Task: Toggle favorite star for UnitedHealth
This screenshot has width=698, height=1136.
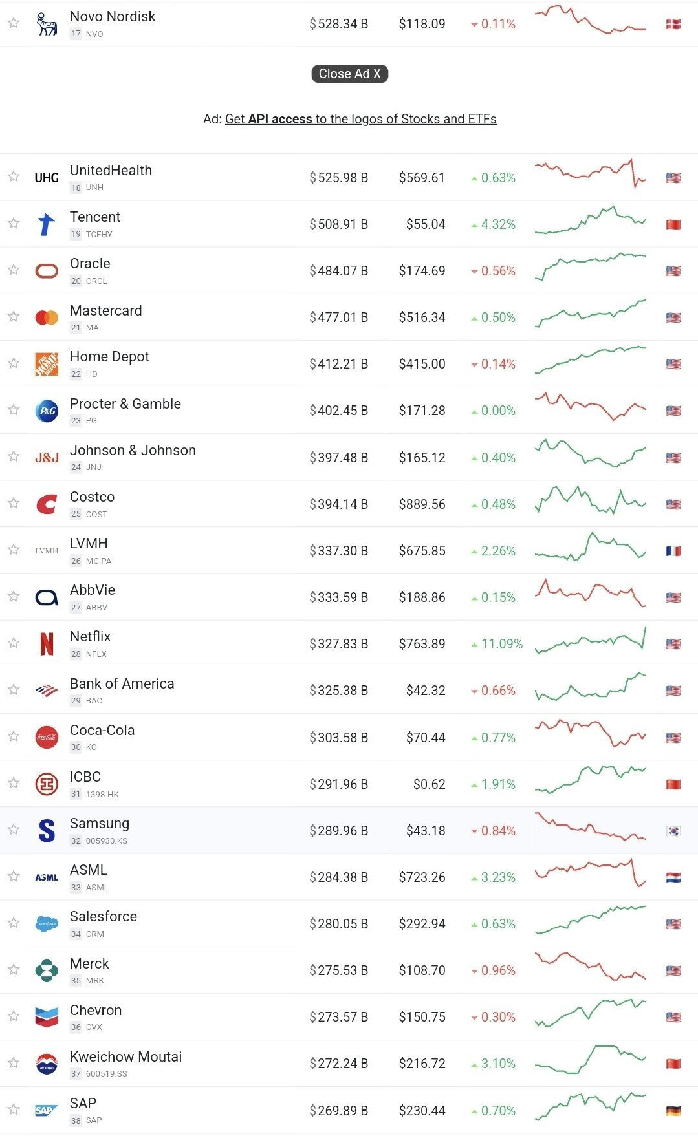Action: click(14, 177)
